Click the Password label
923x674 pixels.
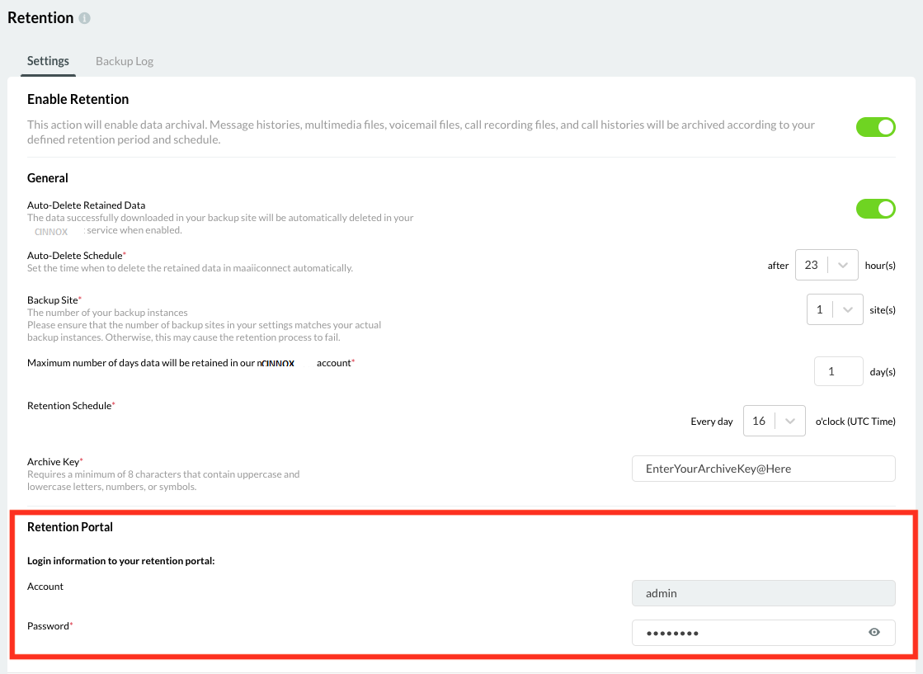click(x=49, y=625)
